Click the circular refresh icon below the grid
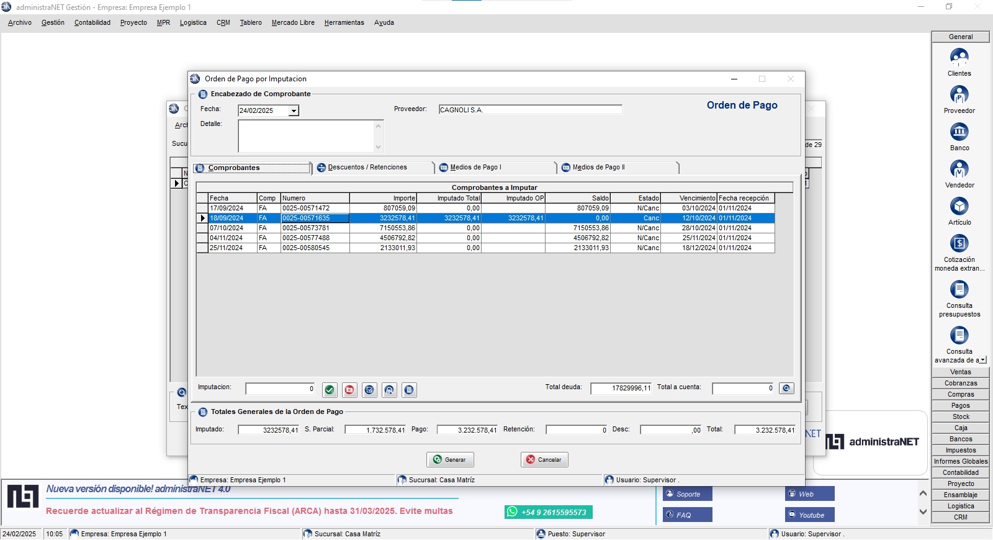Image resolution: width=993 pixels, height=540 pixels. click(x=389, y=390)
